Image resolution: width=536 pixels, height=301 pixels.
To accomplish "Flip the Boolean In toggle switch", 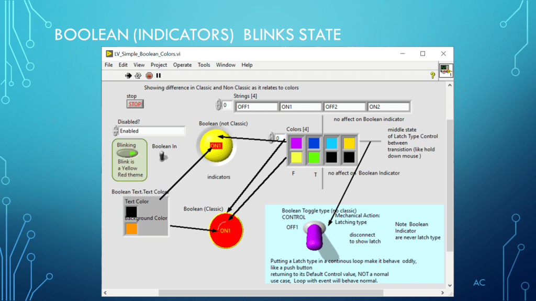I will pos(163,156).
